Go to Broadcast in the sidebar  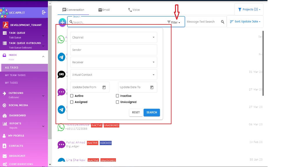pyautogui.click(x=17, y=156)
